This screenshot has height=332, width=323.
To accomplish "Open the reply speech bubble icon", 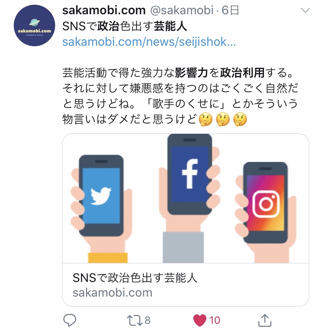I will coord(70,320).
